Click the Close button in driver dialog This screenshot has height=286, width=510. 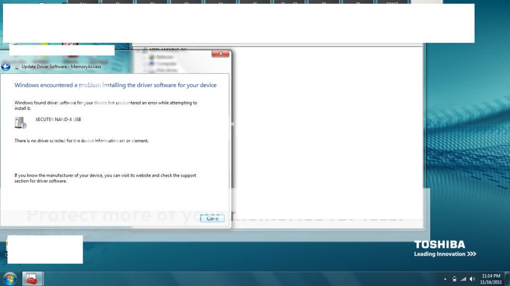[x=212, y=218]
